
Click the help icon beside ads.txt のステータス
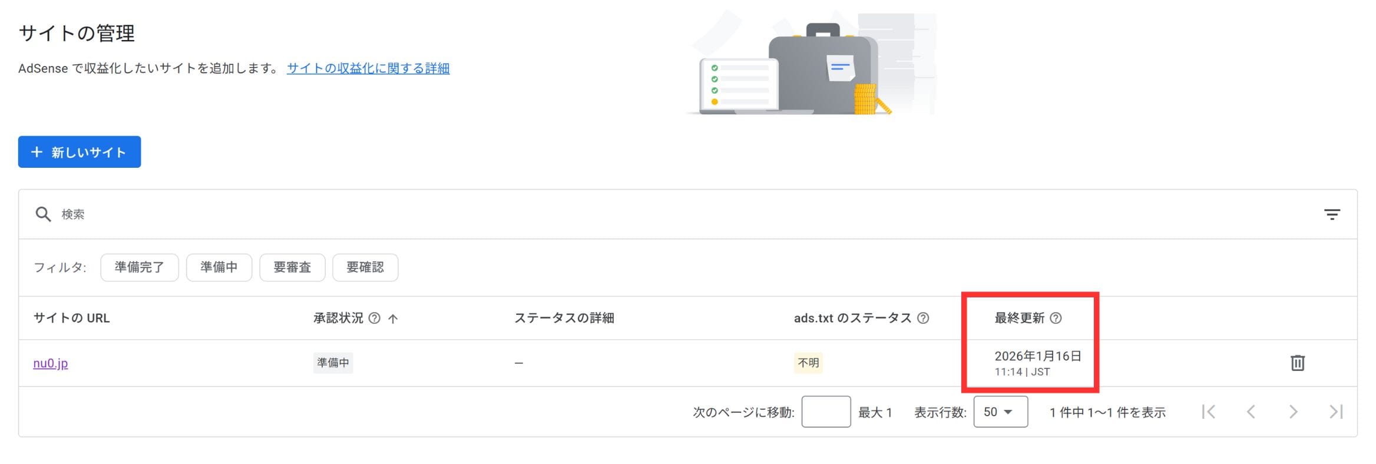(923, 318)
